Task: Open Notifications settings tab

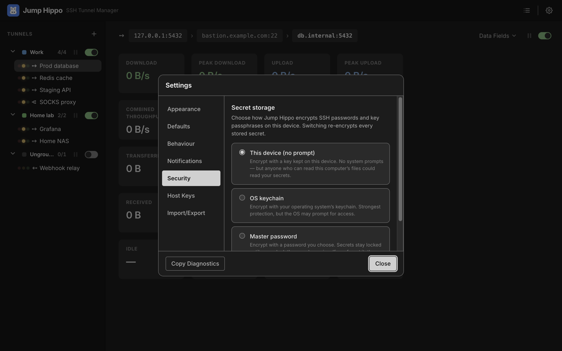Action: click(191, 161)
